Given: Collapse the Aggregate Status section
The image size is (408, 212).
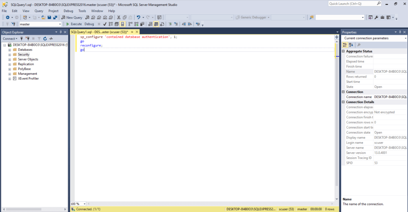Looking at the screenshot, I should coord(343,51).
